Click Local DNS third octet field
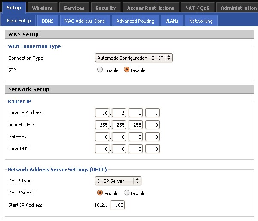 [x=135, y=148]
